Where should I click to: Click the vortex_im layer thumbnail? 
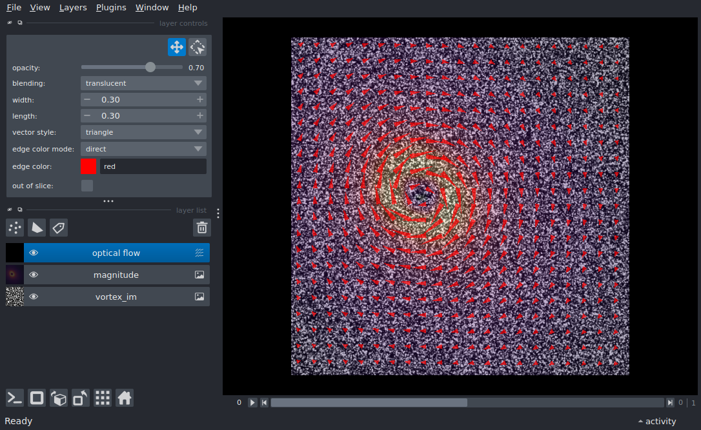point(15,297)
